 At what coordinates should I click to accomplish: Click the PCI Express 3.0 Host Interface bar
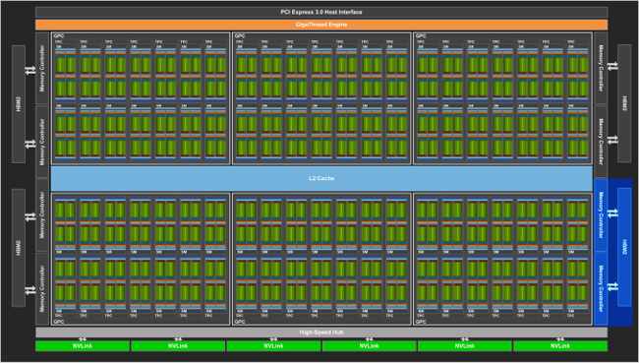[321, 12]
